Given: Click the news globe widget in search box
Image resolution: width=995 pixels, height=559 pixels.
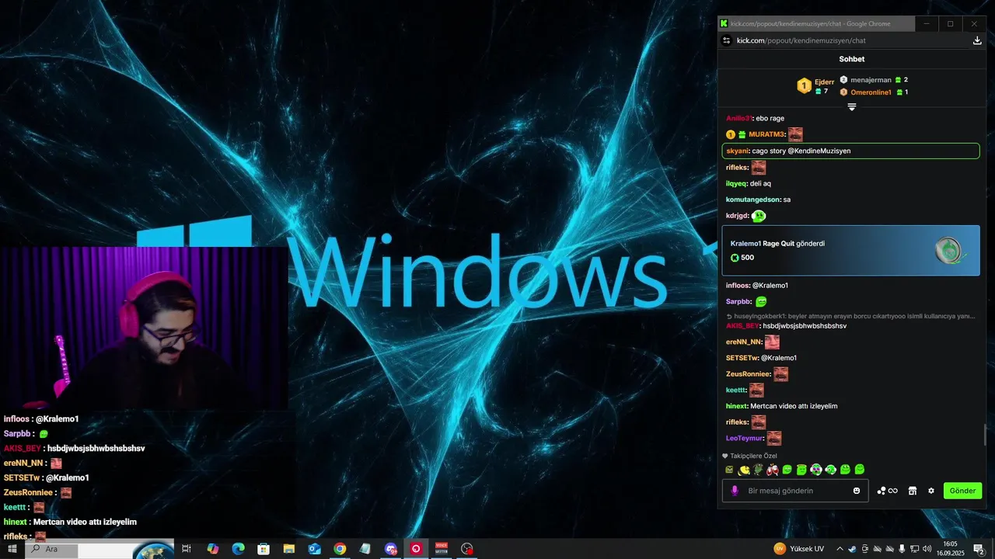Looking at the screenshot, I should coord(153,550).
